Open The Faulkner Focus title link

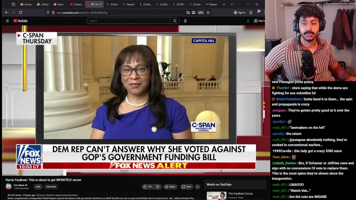(x=241, y=194)
